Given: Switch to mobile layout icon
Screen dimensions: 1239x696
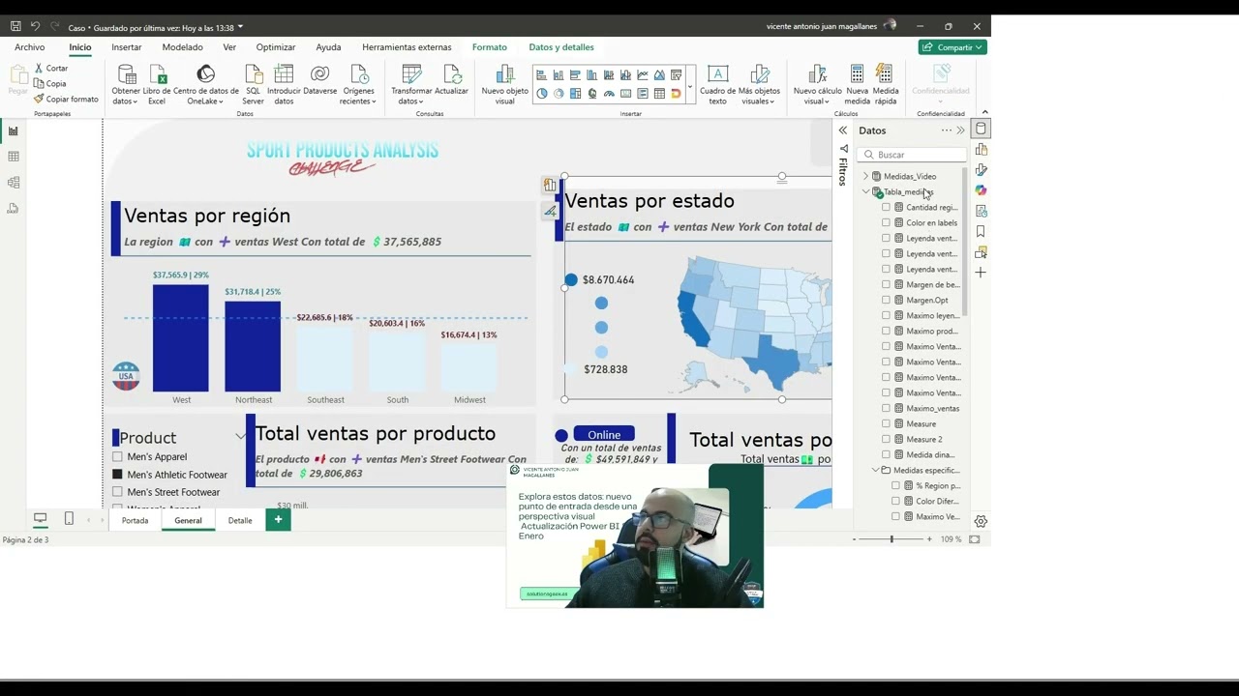Looking at the screenshot, I should pyautogui.click(x=69, y=519).
